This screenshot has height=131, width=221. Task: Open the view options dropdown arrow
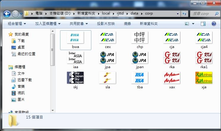pos(193,24)
